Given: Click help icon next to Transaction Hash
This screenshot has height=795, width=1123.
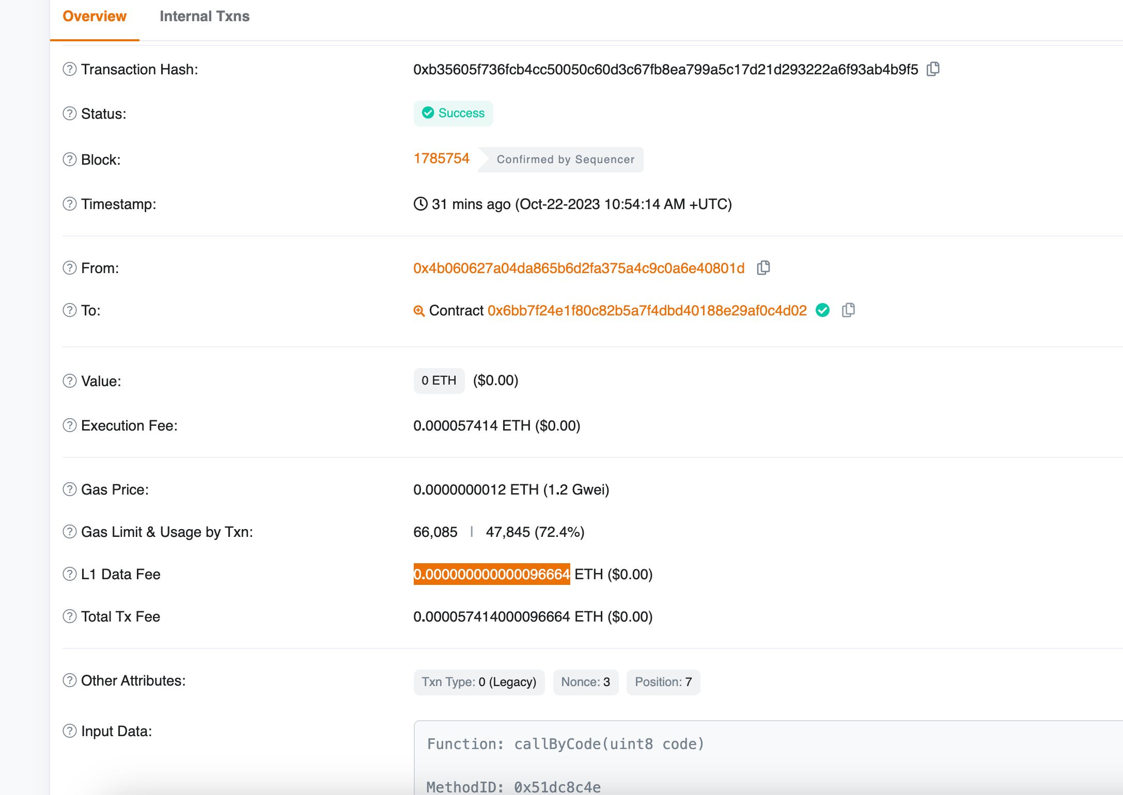Looking at the screenshot, I should pos(70,69).
